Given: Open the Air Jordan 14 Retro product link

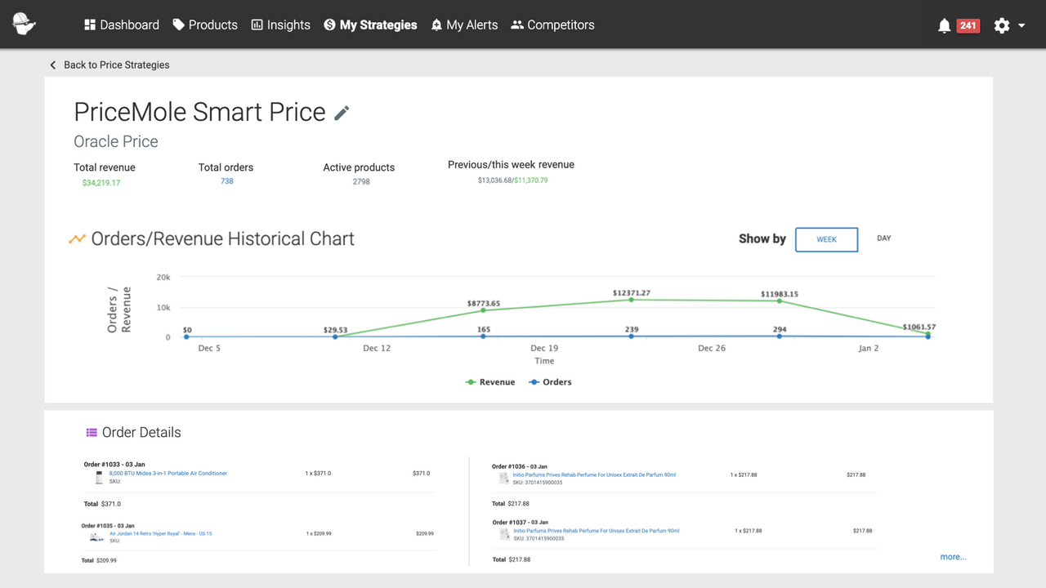Looking at the screenshot, I should pyautogui.click(x=162, y=532).
